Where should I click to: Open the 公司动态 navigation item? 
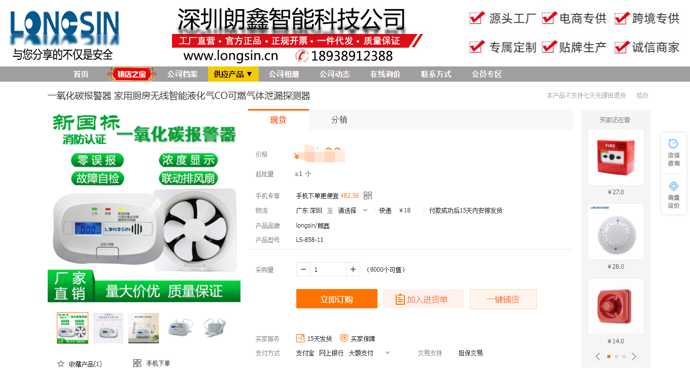(x=335, y=74)
